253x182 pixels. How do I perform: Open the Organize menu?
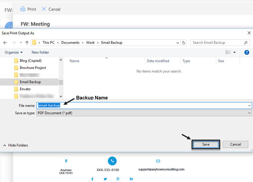tap(14, 52)
